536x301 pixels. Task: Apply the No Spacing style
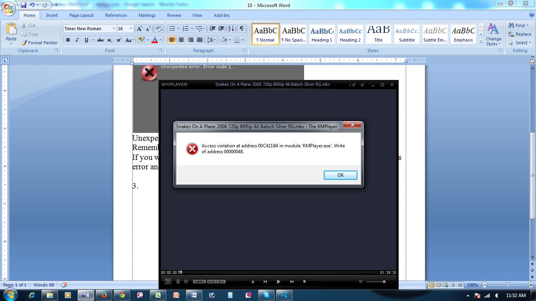click(x=294, y=34)
